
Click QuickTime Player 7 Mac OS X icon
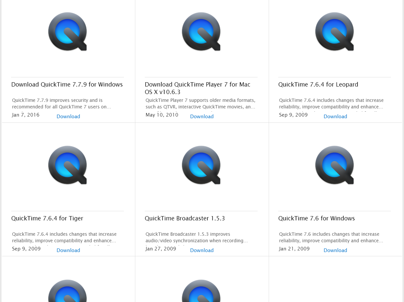[x=201, y=32]
